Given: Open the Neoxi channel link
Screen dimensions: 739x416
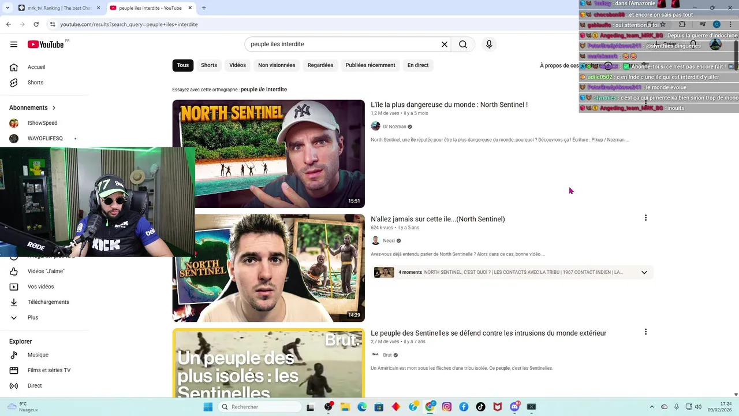Looking at the screenshot, I should click(389, 241).
